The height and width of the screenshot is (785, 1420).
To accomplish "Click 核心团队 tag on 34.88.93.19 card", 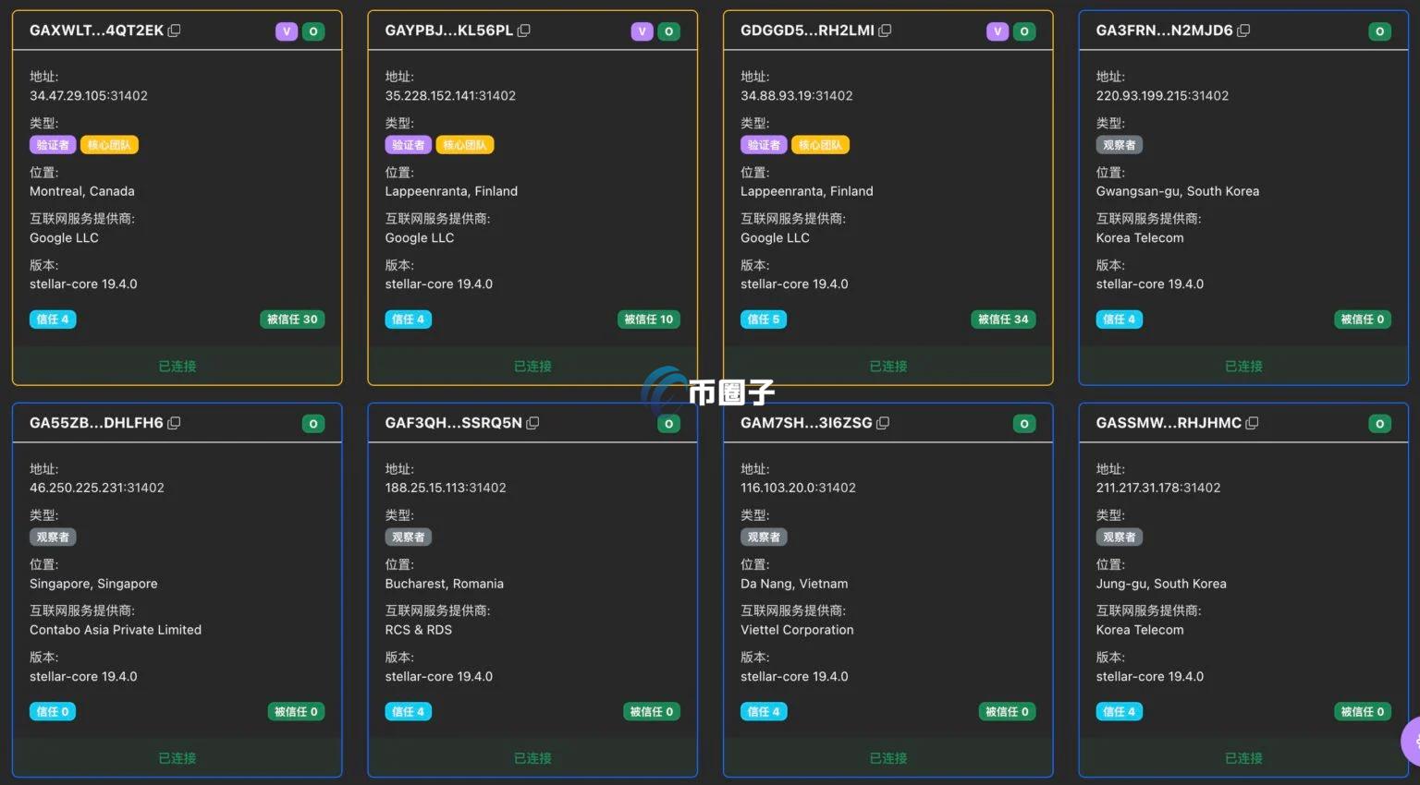I will [x=820, y=145].
